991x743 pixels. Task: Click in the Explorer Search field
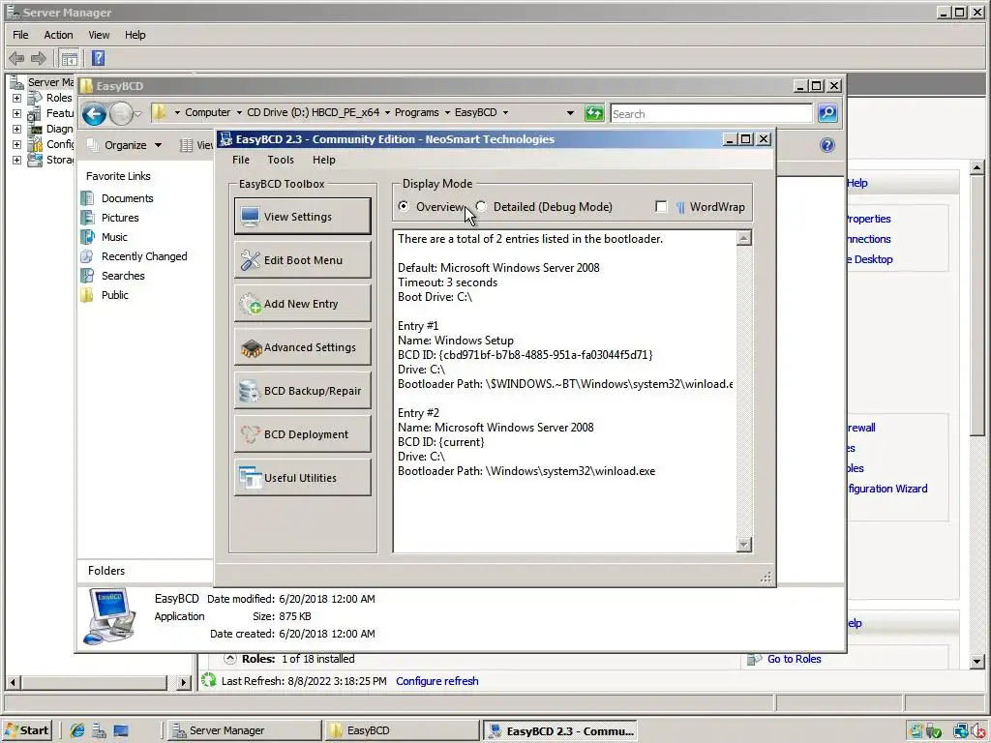tap(711, 114)
